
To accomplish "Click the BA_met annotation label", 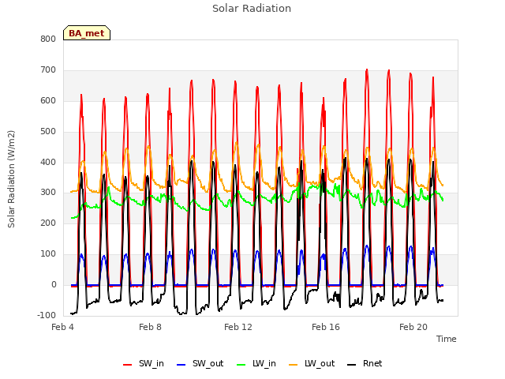I will pos(87,33).
